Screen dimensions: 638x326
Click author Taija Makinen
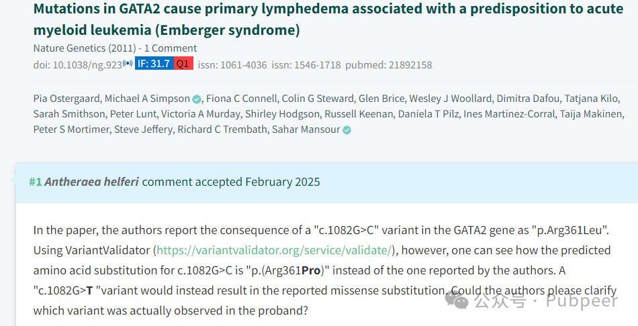[591, 114]
